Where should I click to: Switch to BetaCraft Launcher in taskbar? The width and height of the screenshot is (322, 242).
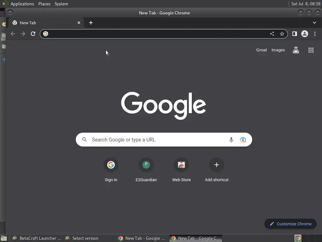pos(37,238)
